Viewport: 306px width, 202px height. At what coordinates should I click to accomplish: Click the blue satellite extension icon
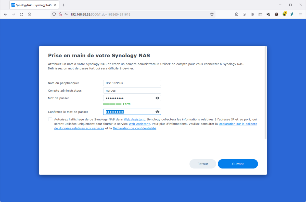coord(292,15)
